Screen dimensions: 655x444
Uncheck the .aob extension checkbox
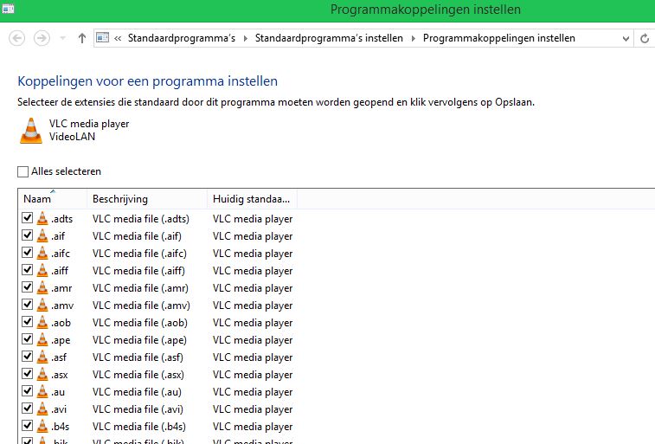27,322
